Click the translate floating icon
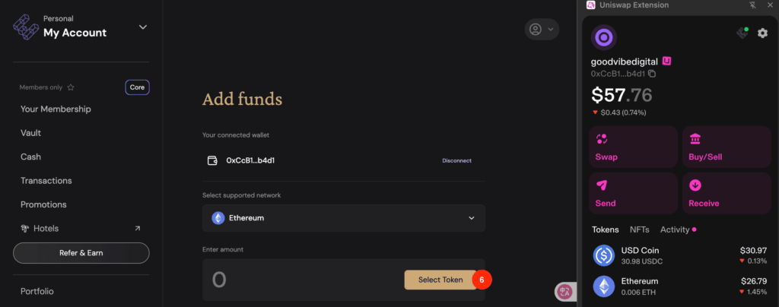Image resolution: width=779 pixels, height=307 pixels. point(565,292)
